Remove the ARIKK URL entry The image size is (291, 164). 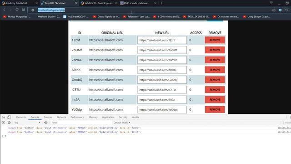[x=215, y=70]
